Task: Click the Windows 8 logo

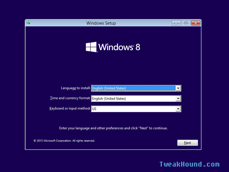Action: click(x=113, y=47)
